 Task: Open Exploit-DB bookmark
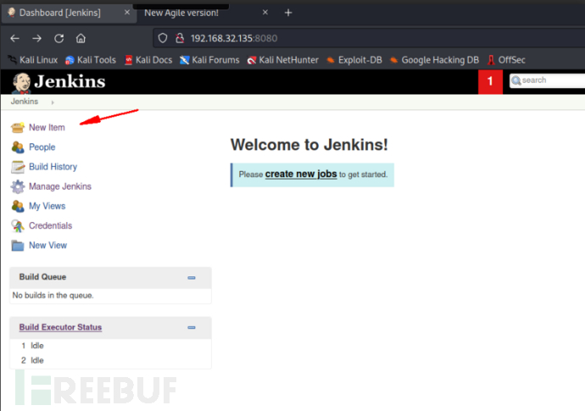tap(354, 60)
